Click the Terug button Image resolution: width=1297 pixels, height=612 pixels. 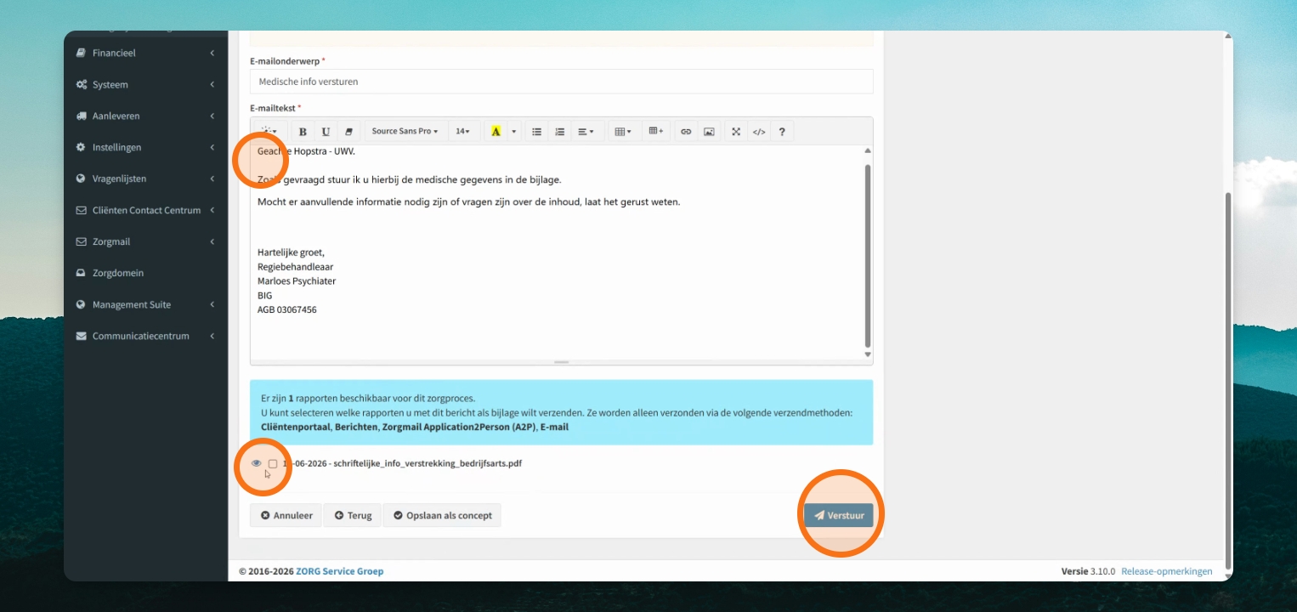coord(353,515)
